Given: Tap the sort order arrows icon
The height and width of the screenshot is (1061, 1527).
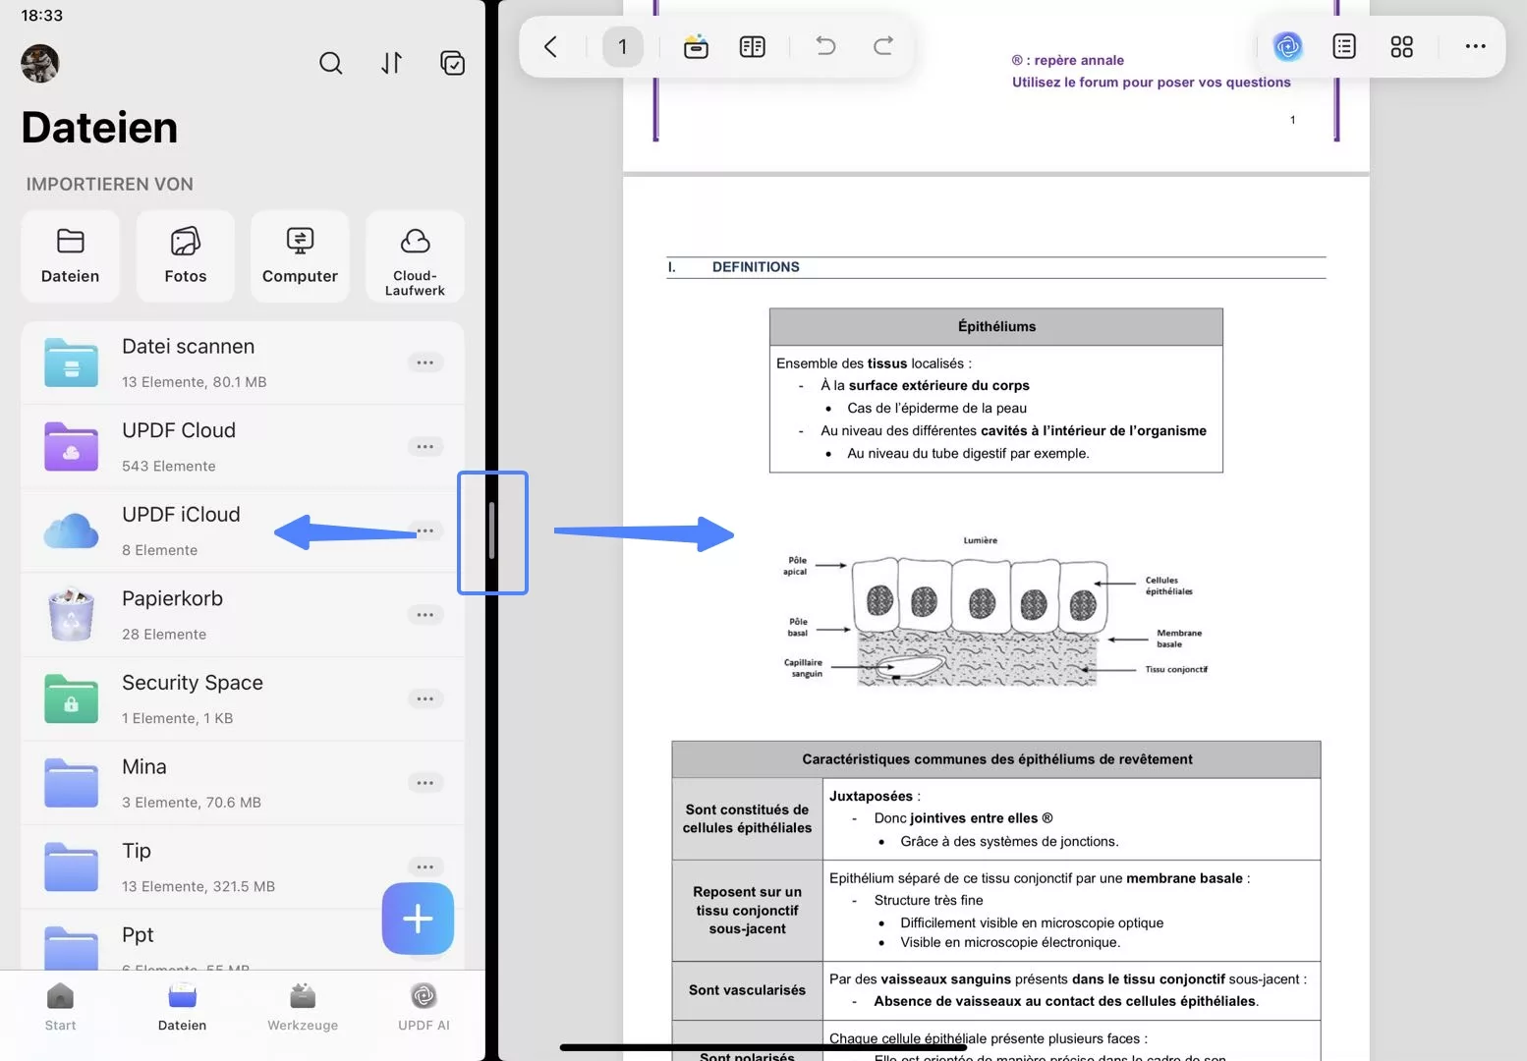Looking at the screenshot, I should (x=391, y=63).
